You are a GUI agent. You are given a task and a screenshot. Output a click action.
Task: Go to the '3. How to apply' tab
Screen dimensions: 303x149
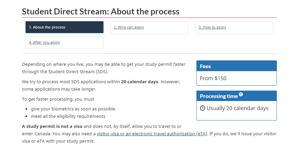pos(213,27)
